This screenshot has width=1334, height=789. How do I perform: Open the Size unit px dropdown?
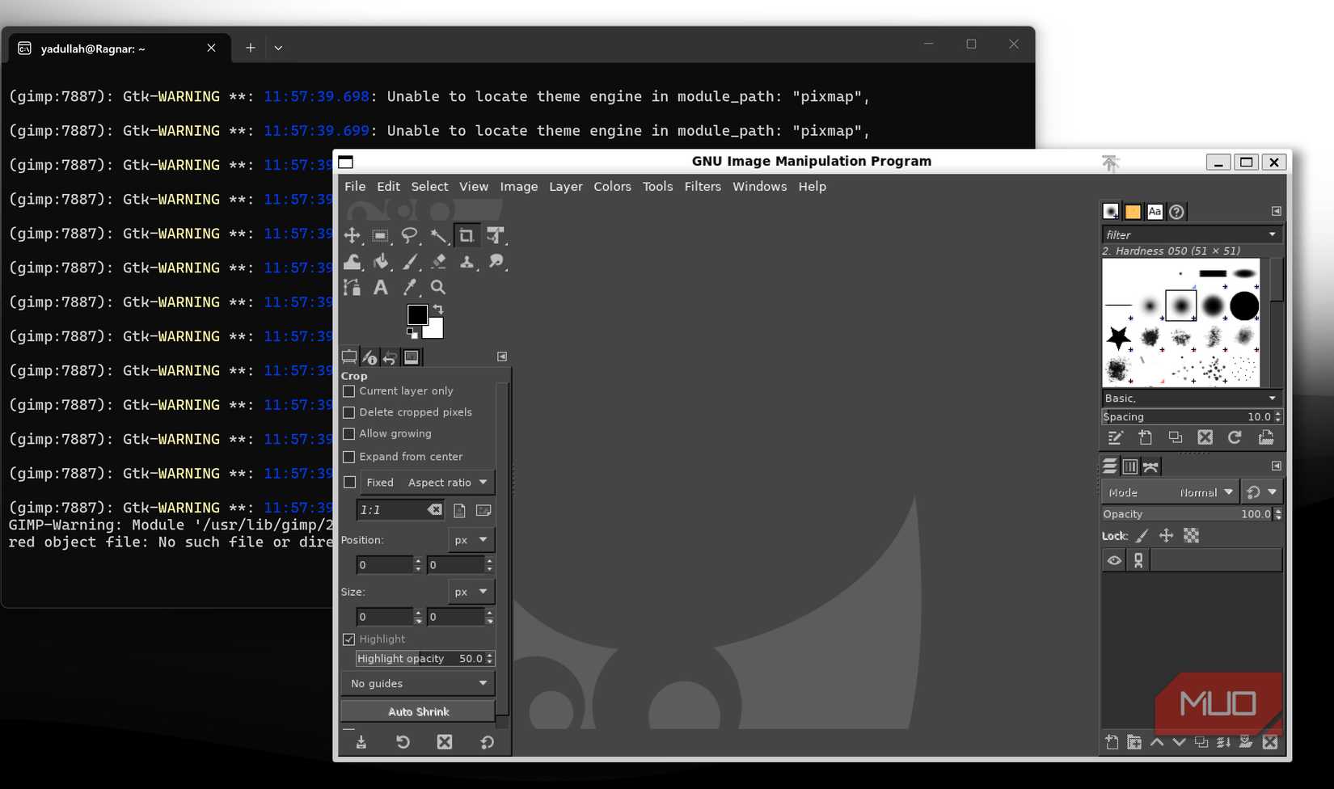pyautogui.click(x=471, y=592)
